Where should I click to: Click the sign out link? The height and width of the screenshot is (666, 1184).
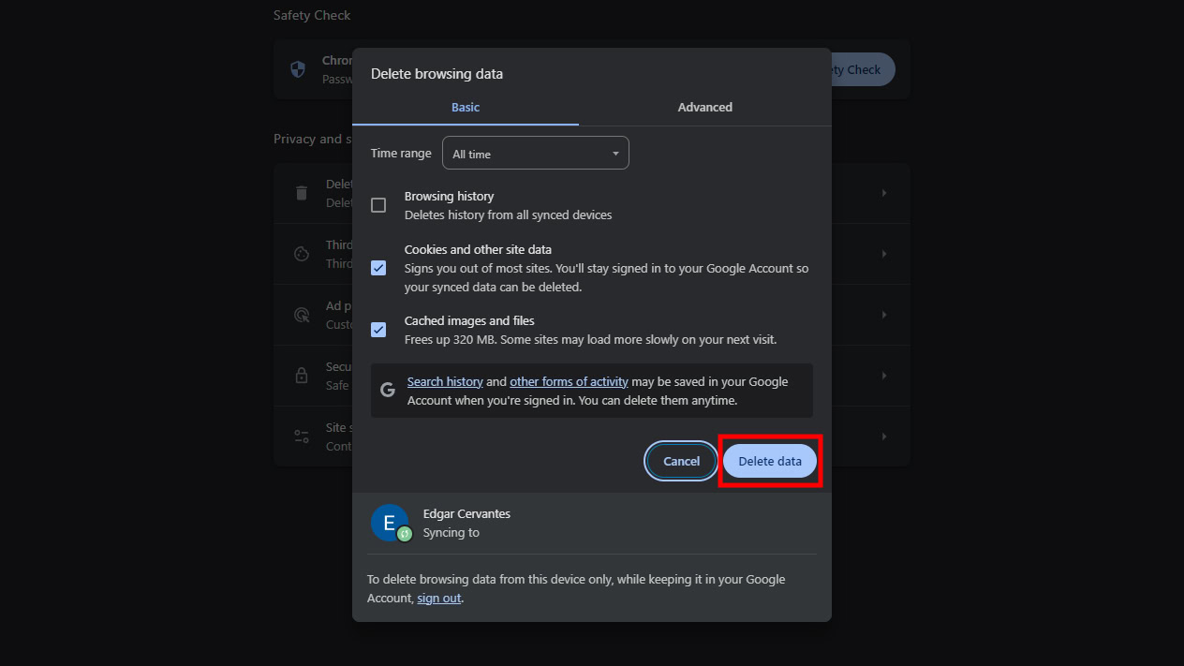[439, 598]
